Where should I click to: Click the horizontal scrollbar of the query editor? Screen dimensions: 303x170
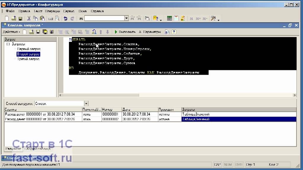tap(178, 95)
